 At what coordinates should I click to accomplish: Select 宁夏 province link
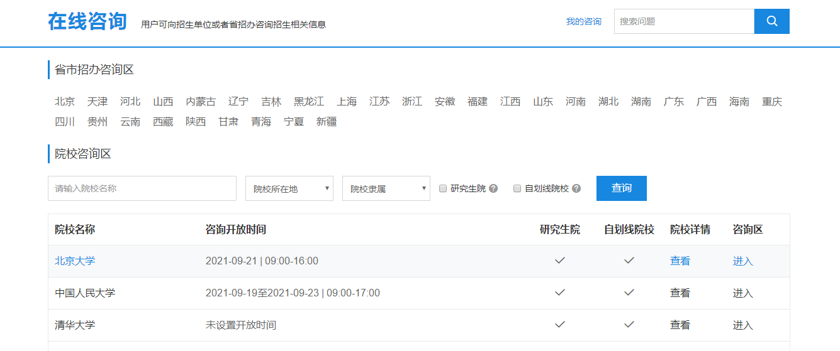tap(294, 122)
